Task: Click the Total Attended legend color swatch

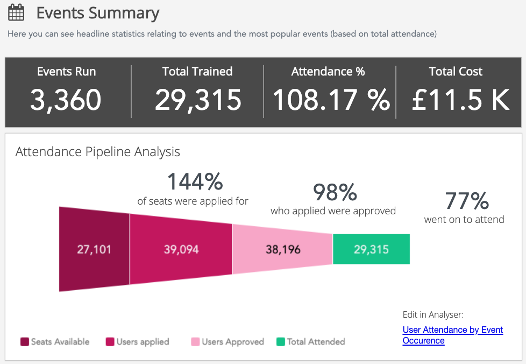Action: click(280, 341)
